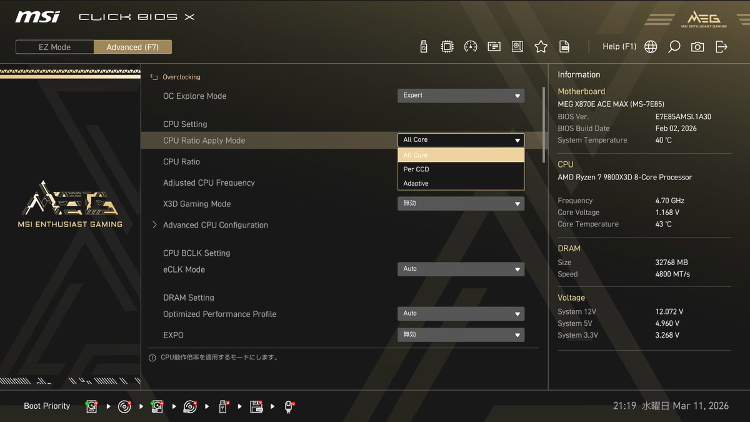Viewport: 750px width, 422px height.
Task: Take a screenshot with the camera icon
Action: point(697,47)
